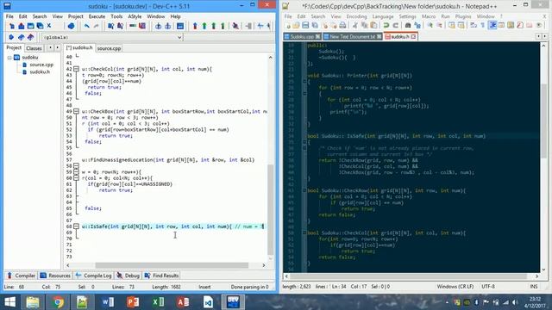Open Find with binoculars icon in Notepad++
The height and width of the screenshot is (310, 552).
(408, 25)
